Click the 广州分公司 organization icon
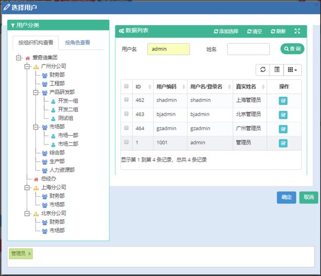Screen dimensions: 321x276 [36, 67]
